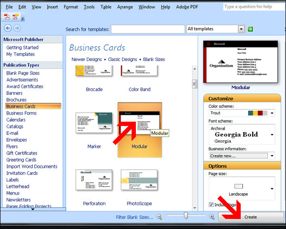Screen dimensions: 286x229
Task: Open the Table menu
Action: pos(106,7)
